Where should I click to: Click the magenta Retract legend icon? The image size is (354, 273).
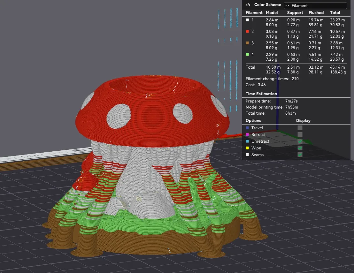(x=247, y=135)
